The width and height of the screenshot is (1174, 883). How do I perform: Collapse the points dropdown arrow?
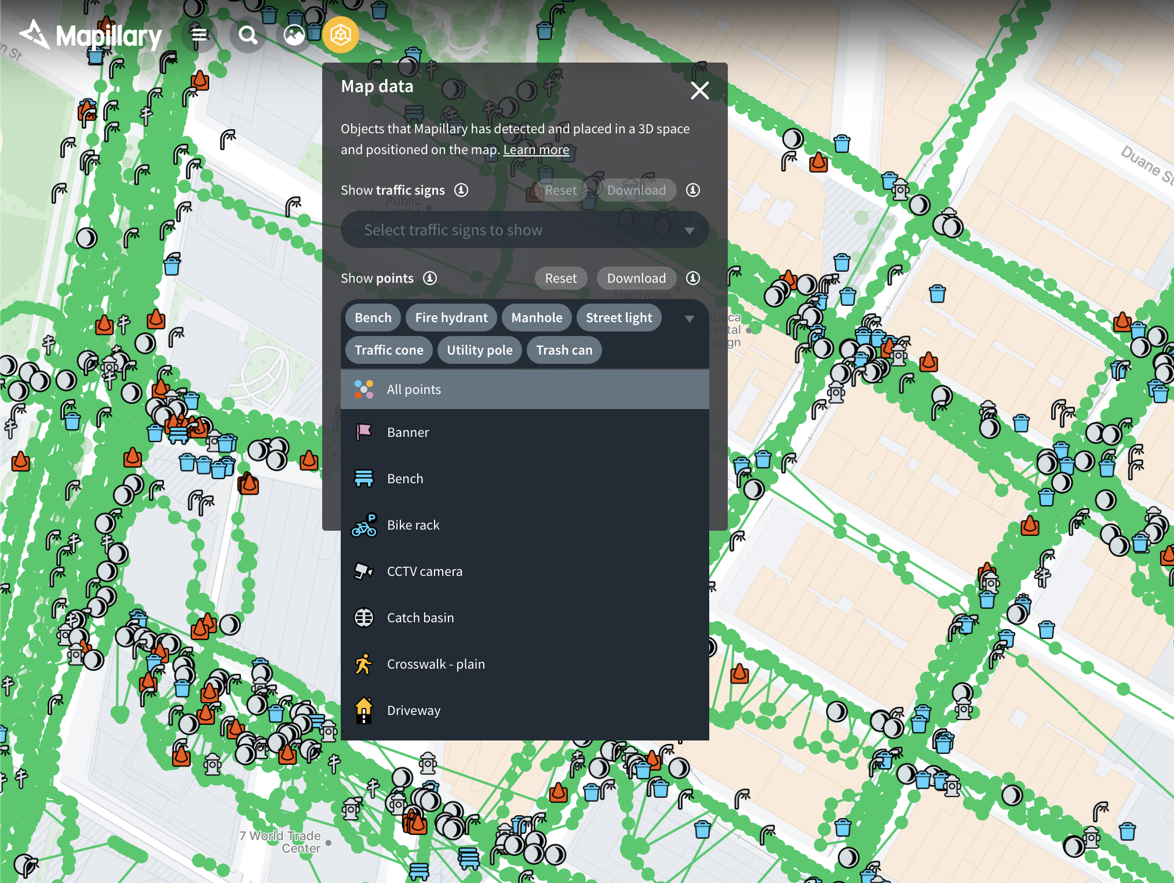(x=690, y=319)
